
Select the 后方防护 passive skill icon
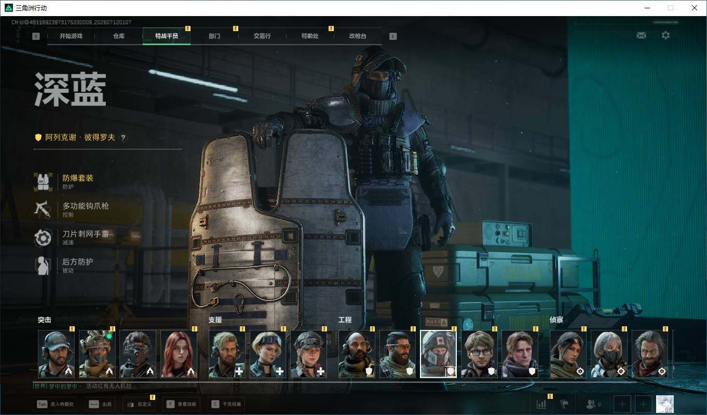tap(43, 266)
